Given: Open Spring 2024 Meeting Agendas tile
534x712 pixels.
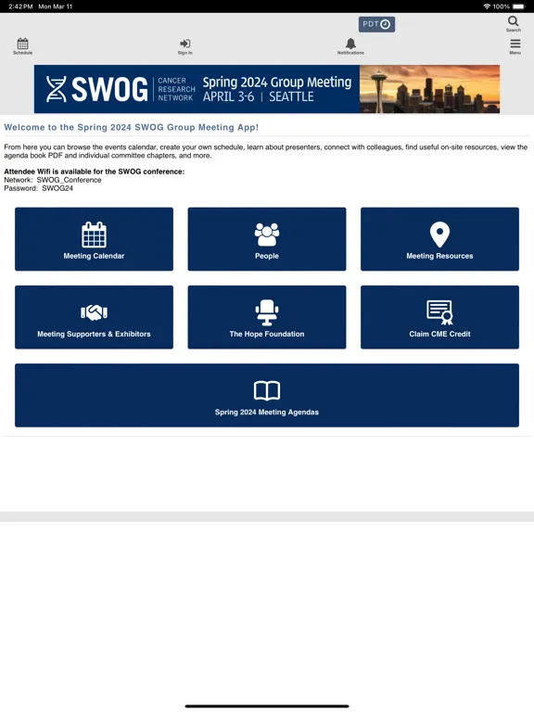Looking at the screenshot, I should (x=267, y=395).
